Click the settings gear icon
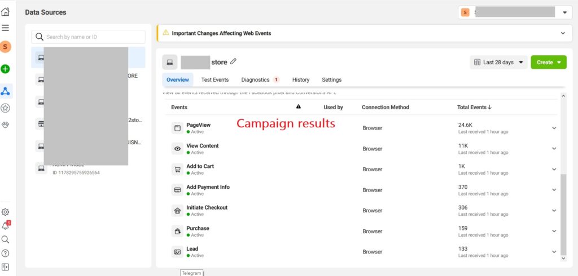Image resolution: width=578 pixels, height=276 pixels. [x=6, y=212]
